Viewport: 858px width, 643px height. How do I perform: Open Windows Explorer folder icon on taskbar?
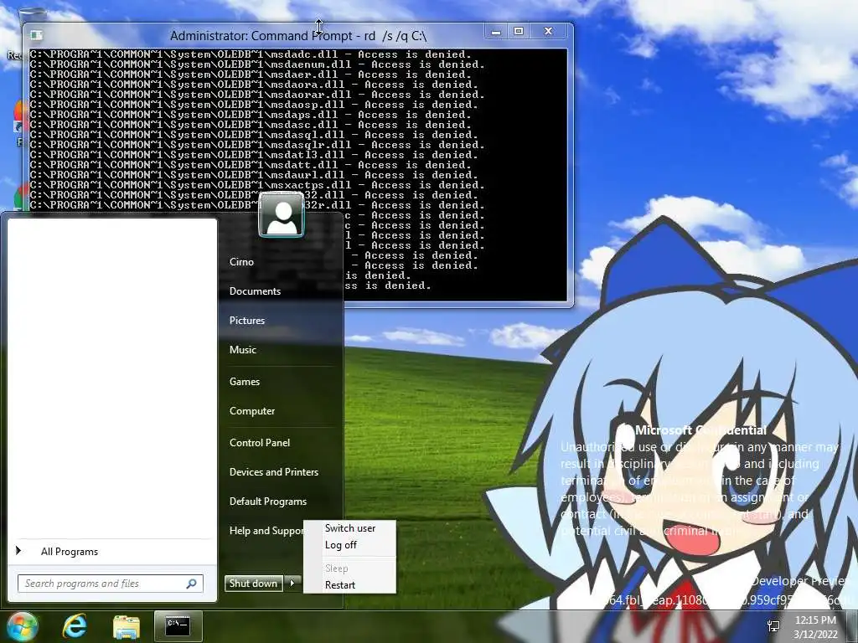pos(127,626)
